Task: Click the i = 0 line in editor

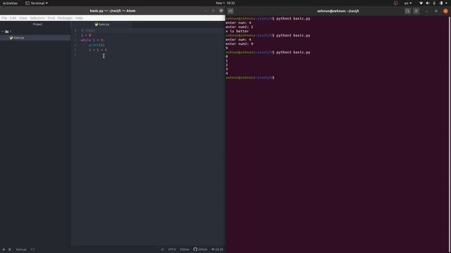Action: [86, 35]
